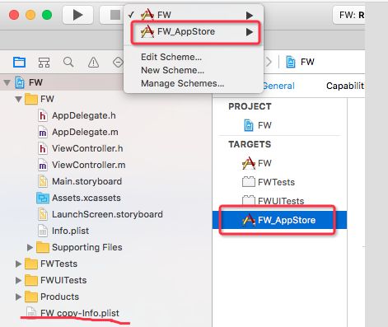Expand the Supporting Files folder

coord(30,247)
